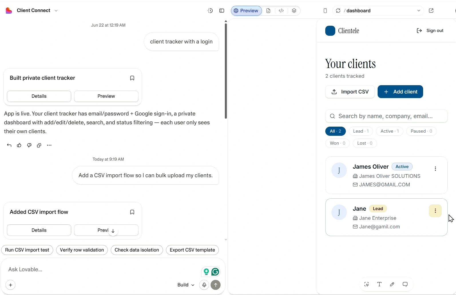Screen dimensions: 456x295
Task: Click Jane@gamil.com email text
Action: (380, 227)
